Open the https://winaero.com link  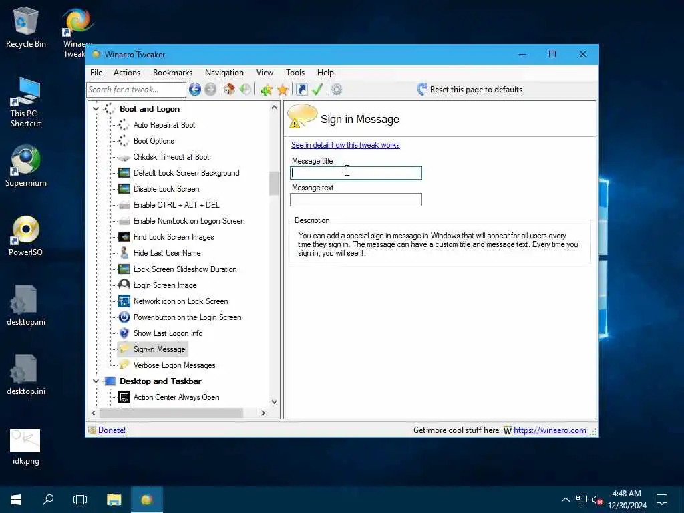pos(550,430)
